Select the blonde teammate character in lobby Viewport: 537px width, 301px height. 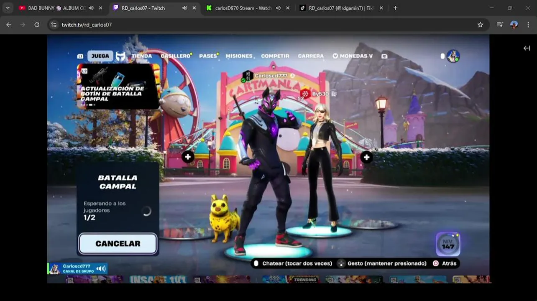322,167
